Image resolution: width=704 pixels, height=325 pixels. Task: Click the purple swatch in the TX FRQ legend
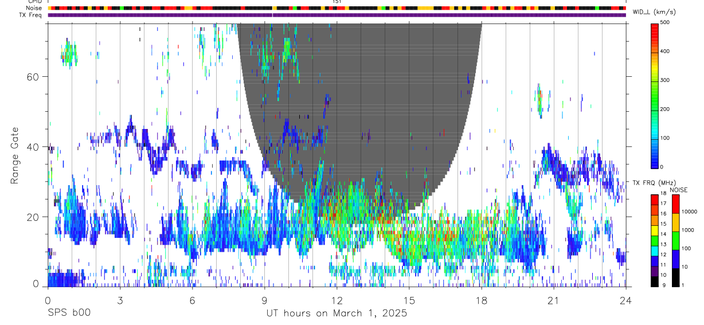(x=654, y=271)
